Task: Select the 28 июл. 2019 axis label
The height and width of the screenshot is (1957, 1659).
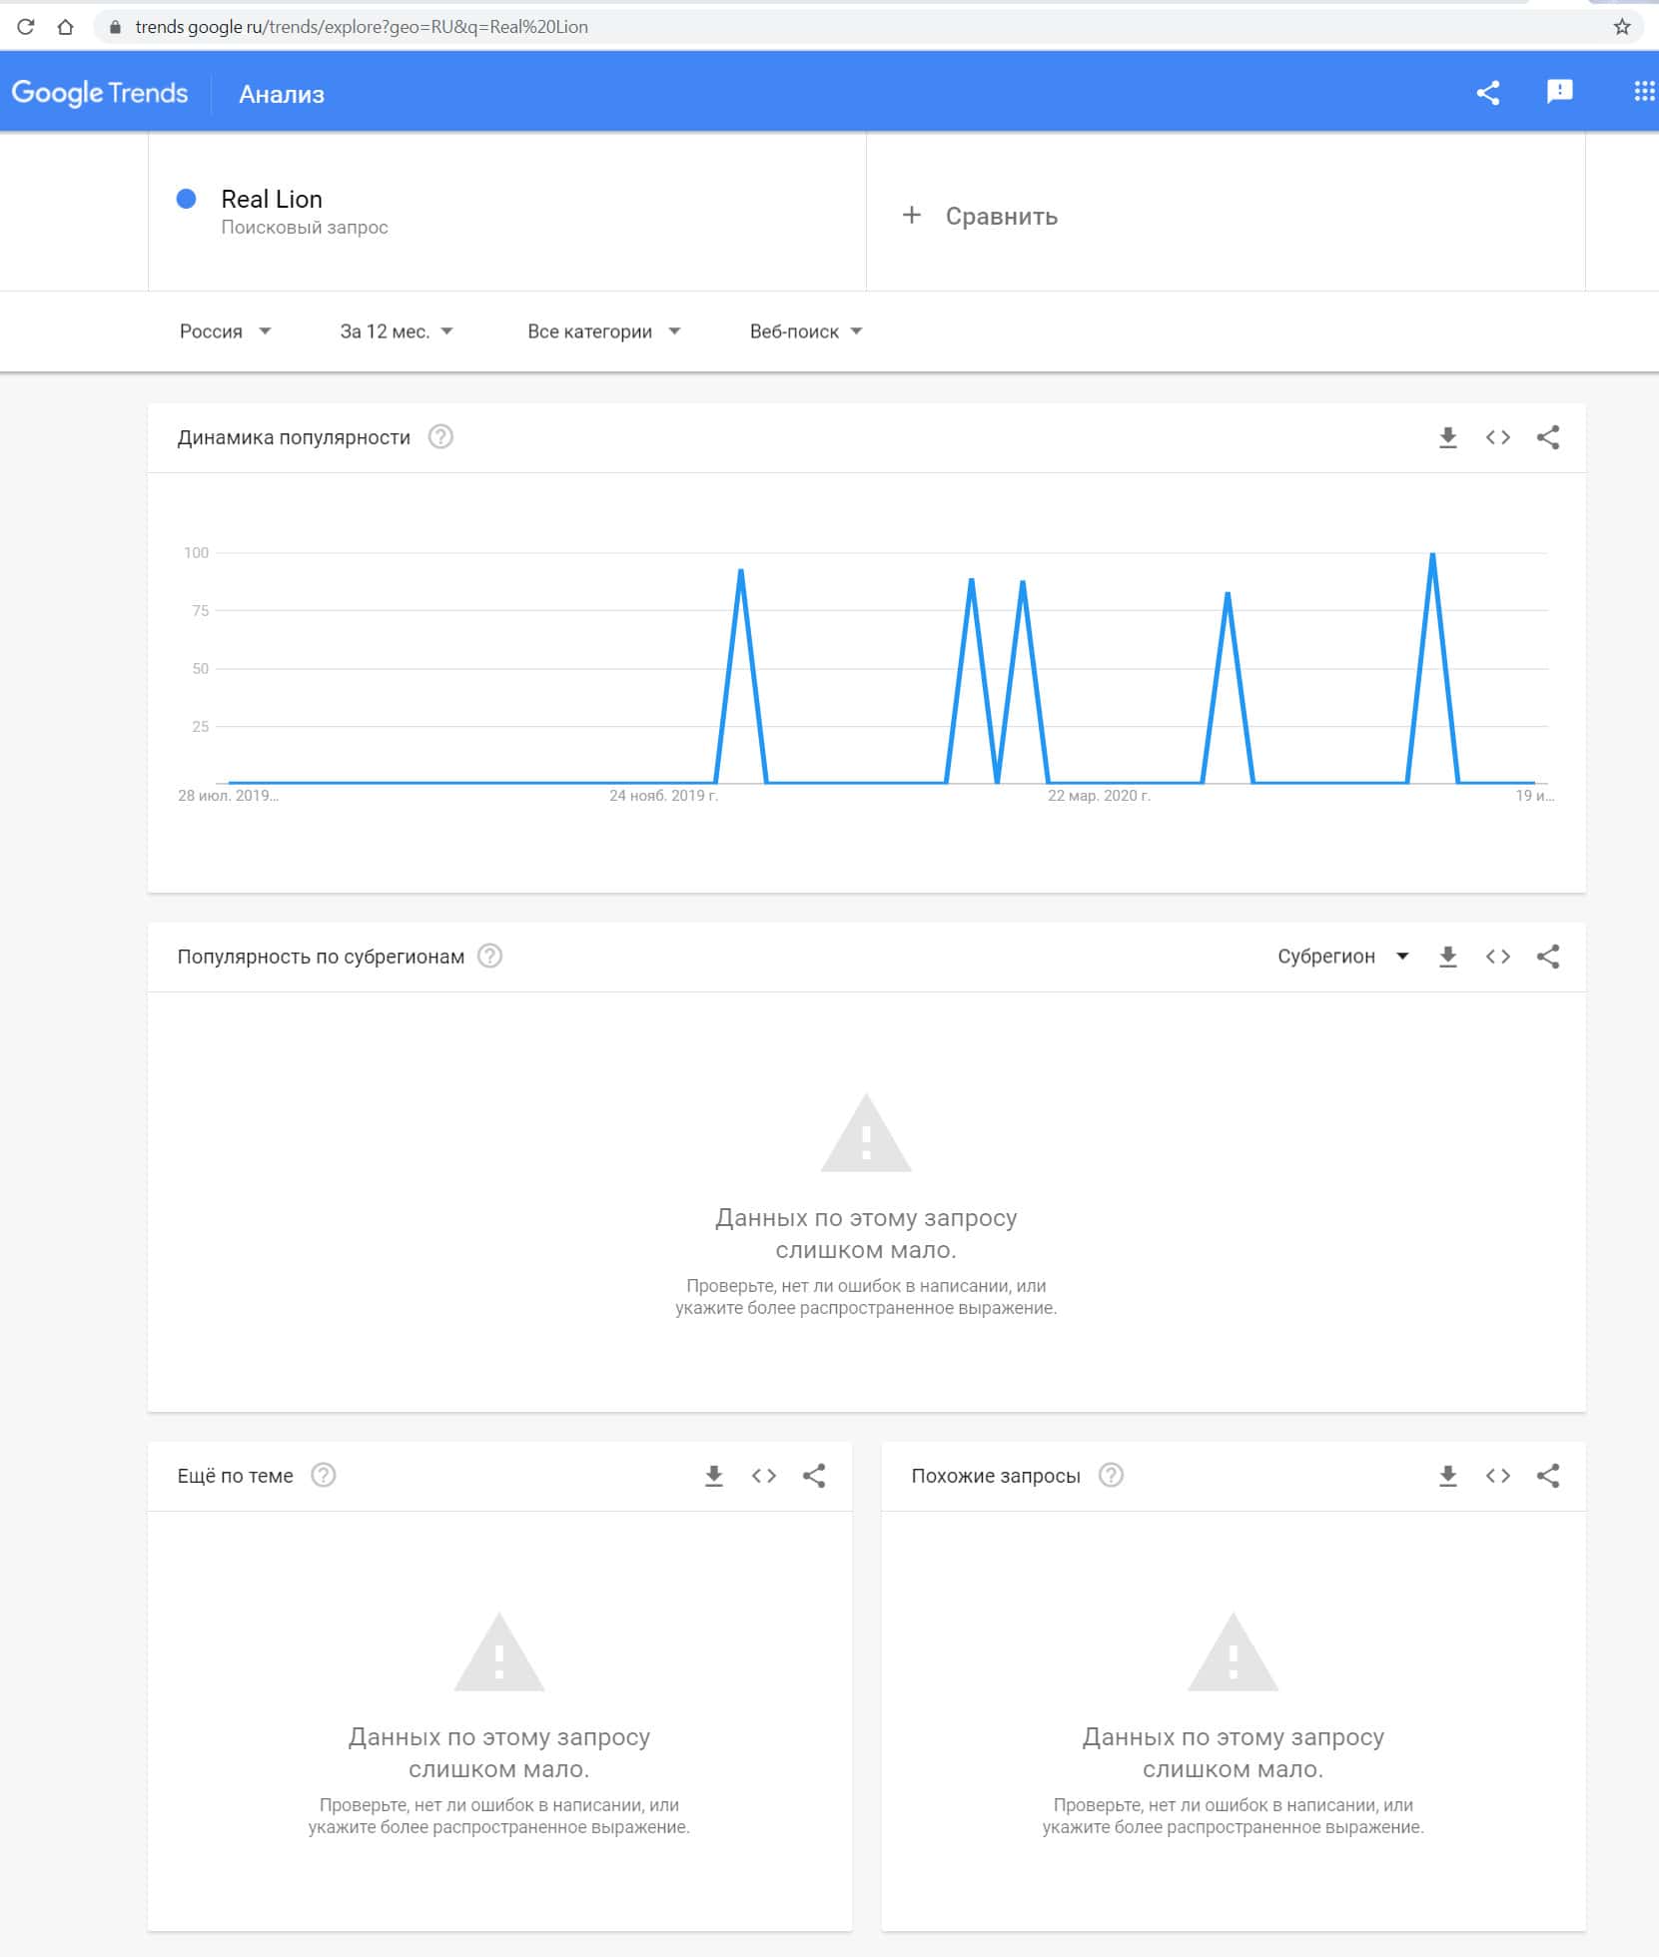Action: (x=228, y=796)
